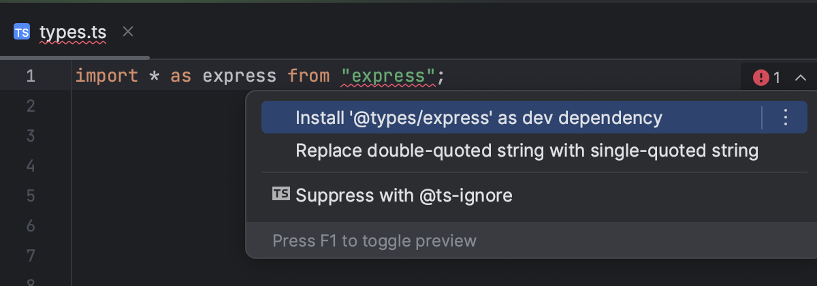The width and height of the screenshot is (817, 286).
Task: Click the asterisk wildcard in import statement
Action: point(155,75)
